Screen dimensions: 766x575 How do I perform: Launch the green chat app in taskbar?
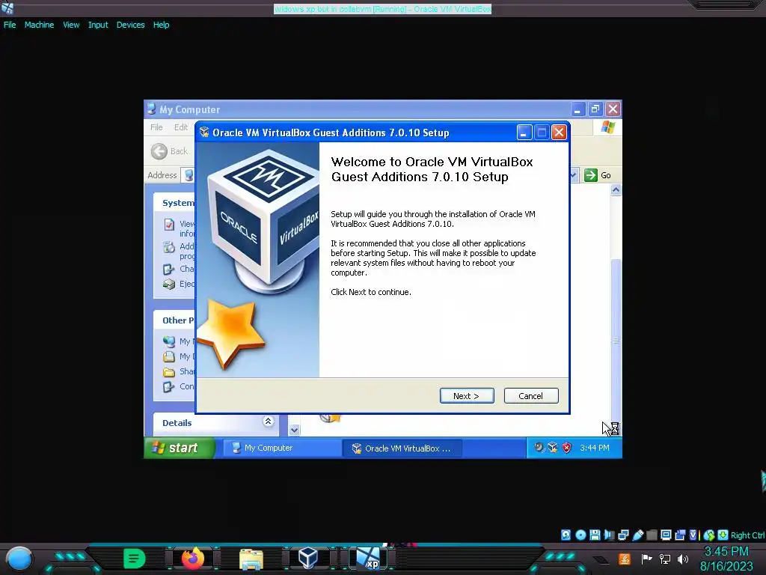point(134,559)
